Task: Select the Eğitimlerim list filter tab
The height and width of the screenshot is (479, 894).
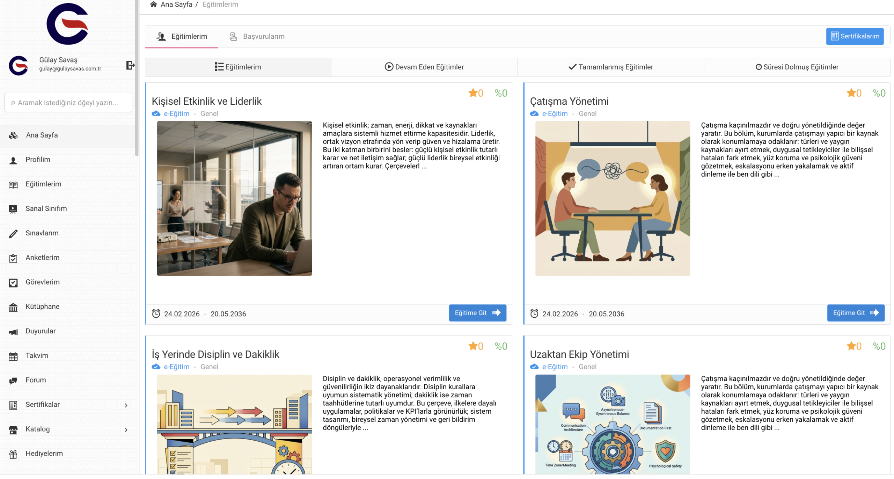Action: point(238,67)
